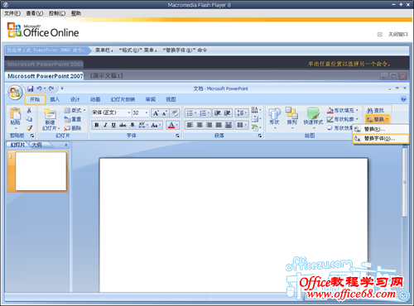
Task: Expand the font name 宋体 dropdown
Action: pos(128,112)
